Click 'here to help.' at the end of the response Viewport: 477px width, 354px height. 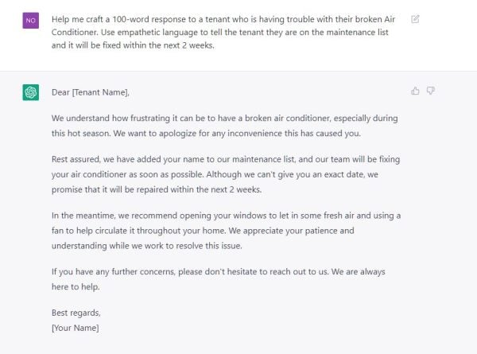point(77,286)
